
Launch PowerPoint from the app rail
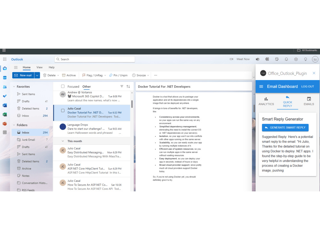coord(5,124)
